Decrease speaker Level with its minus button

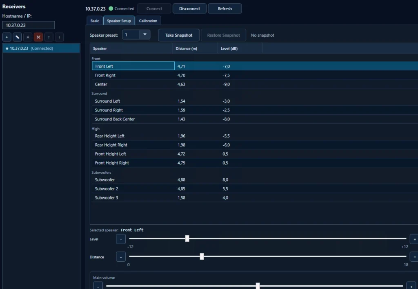121,239
